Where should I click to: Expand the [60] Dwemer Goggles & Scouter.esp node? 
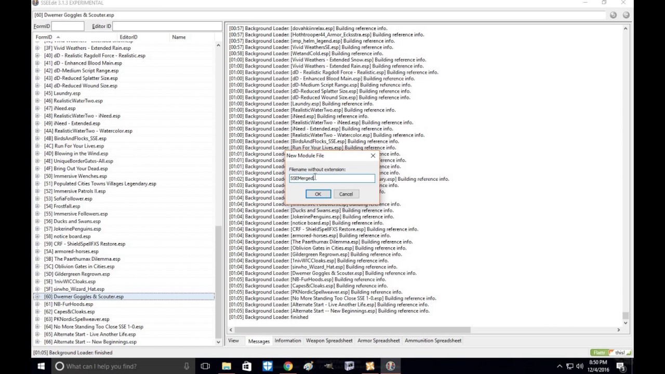pos(37,297)
